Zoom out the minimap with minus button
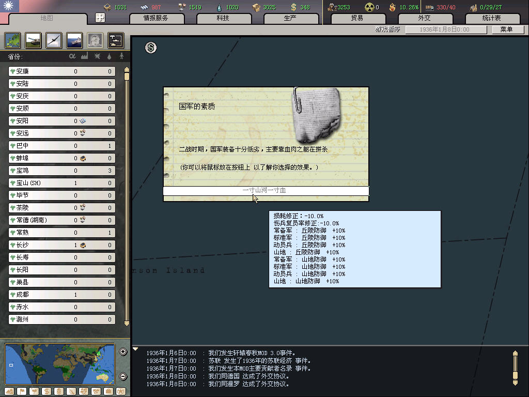 pos(123,376)
